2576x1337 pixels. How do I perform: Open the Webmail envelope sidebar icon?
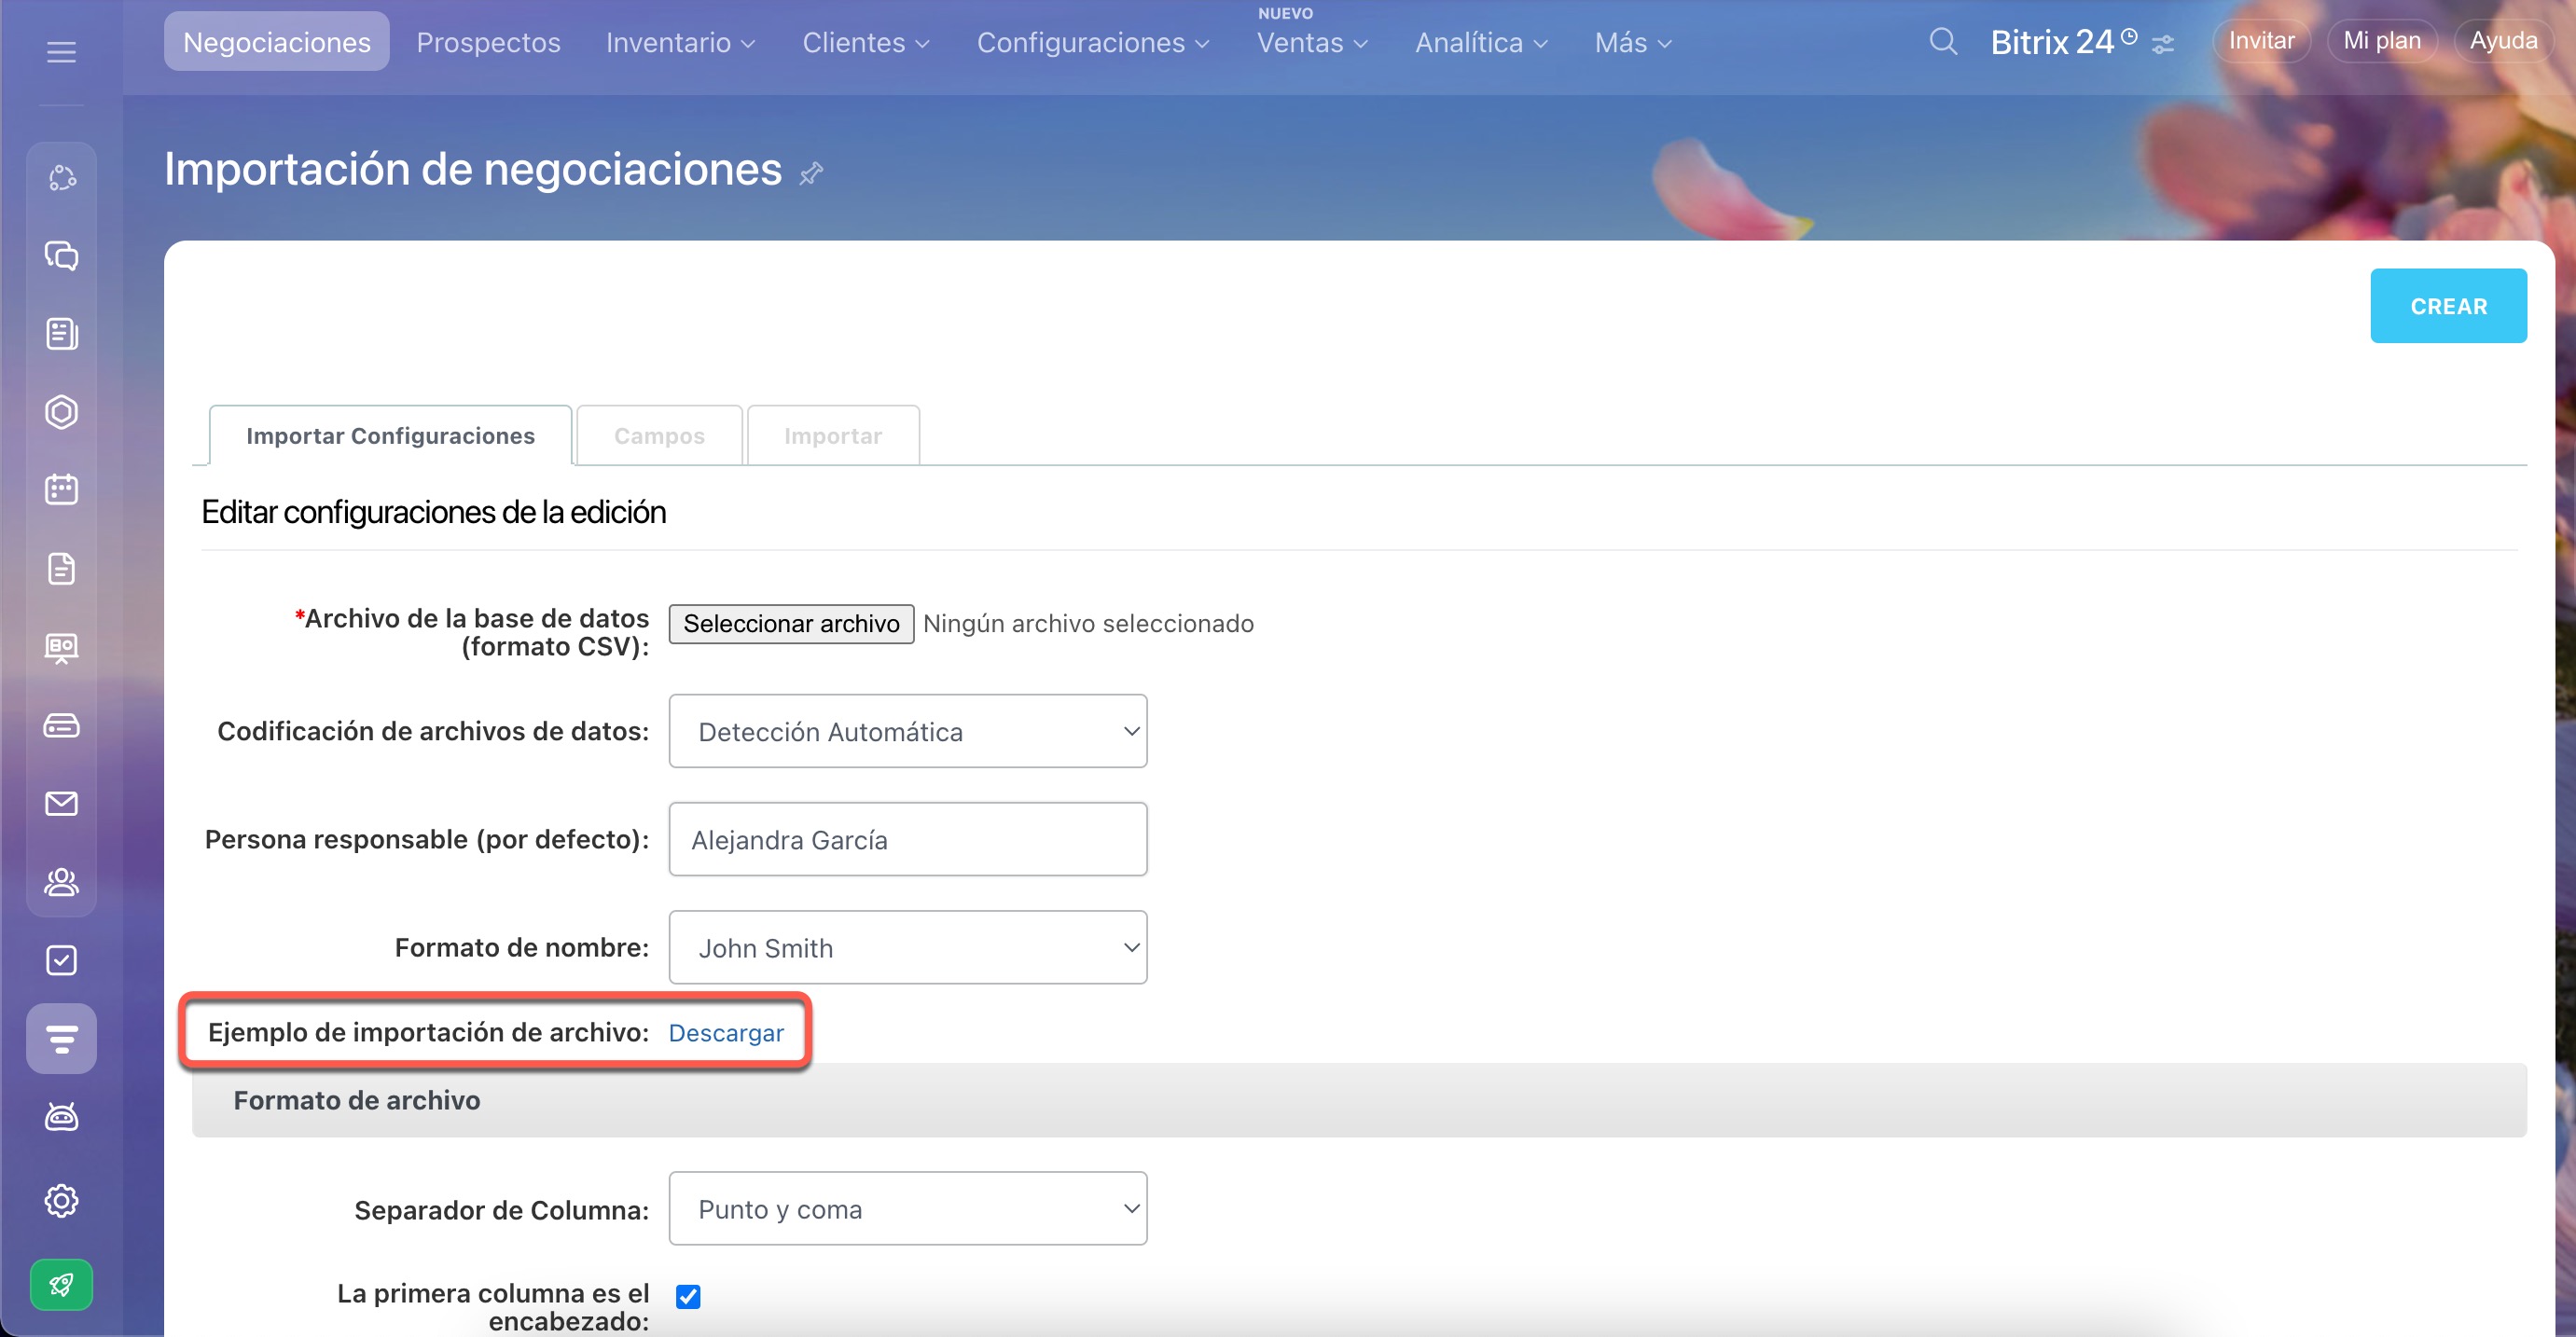61,803
